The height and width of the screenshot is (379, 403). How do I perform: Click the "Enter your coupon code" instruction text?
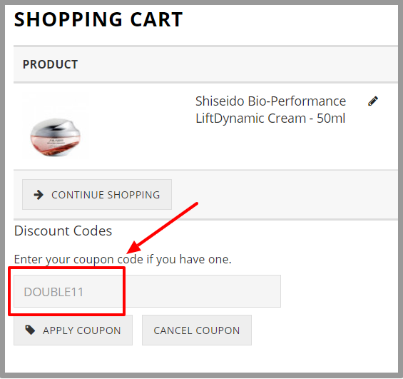[x=123, y=259]
